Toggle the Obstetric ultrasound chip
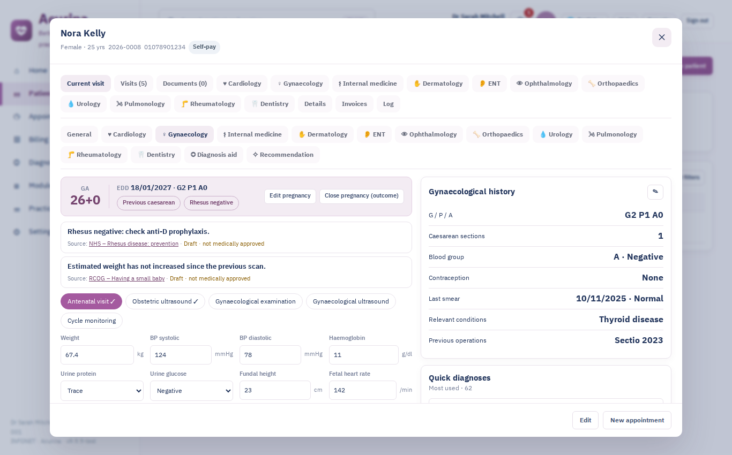 click(165, 301)
